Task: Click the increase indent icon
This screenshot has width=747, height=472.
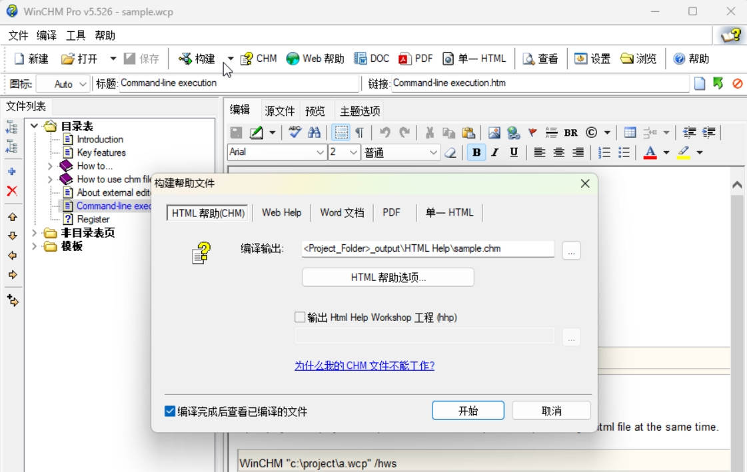Action: point(709,132)
